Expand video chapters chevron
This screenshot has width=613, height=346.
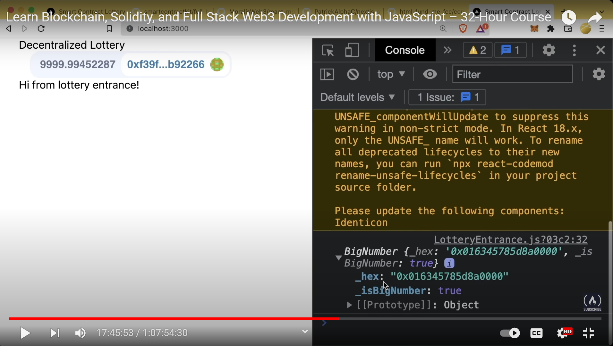[x=305, y=331]
